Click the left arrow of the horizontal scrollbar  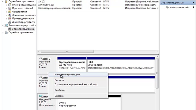[39, 52]
